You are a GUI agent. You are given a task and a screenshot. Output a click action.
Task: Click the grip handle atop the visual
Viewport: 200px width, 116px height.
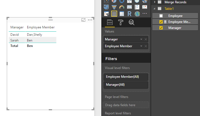(50, 20)
